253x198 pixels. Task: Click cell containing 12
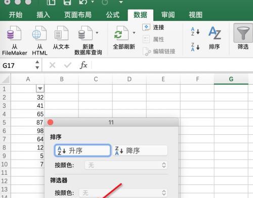28,147
